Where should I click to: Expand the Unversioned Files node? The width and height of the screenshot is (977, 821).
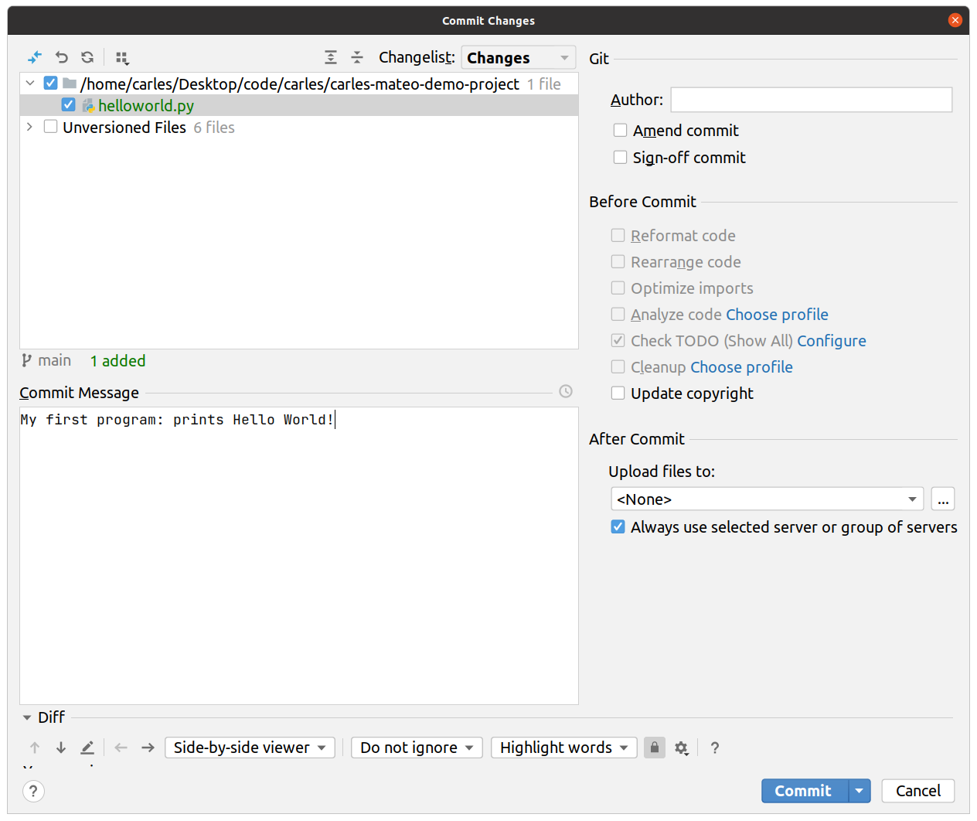(x=30, y=127)
